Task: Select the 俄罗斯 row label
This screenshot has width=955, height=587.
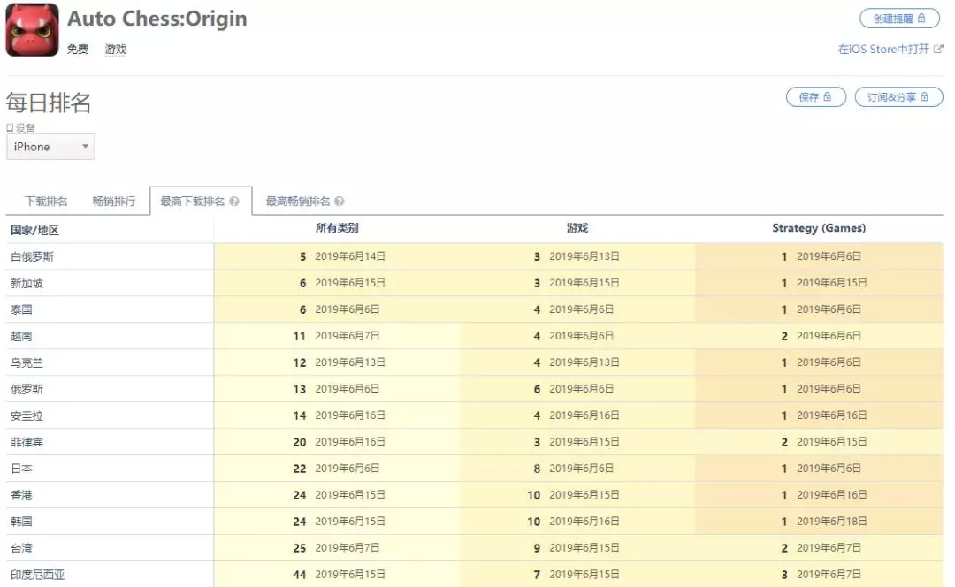Action: (x=27, y=389)
